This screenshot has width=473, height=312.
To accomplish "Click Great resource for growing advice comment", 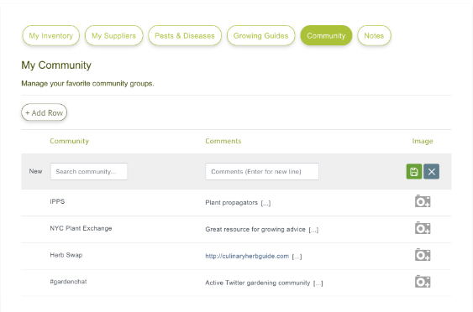I will (x=255, y=230).
